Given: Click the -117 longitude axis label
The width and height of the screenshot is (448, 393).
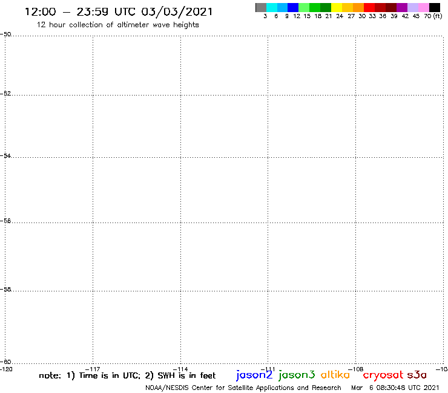Looking at the screenshot, I should click(93, 369).
